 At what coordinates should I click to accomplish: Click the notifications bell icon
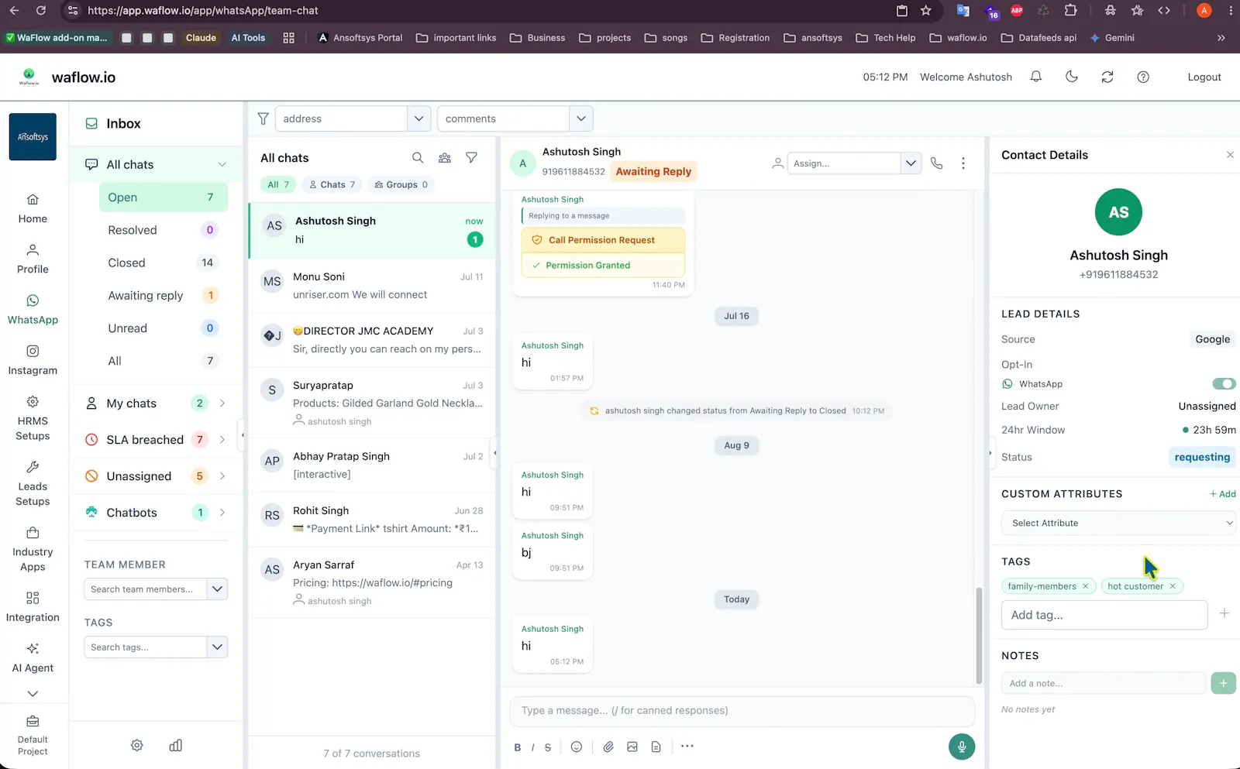pyautogui.click(x=1036, y=77)
